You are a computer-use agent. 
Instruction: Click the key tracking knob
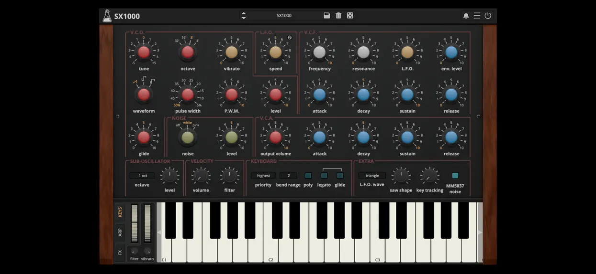[429, 176]
